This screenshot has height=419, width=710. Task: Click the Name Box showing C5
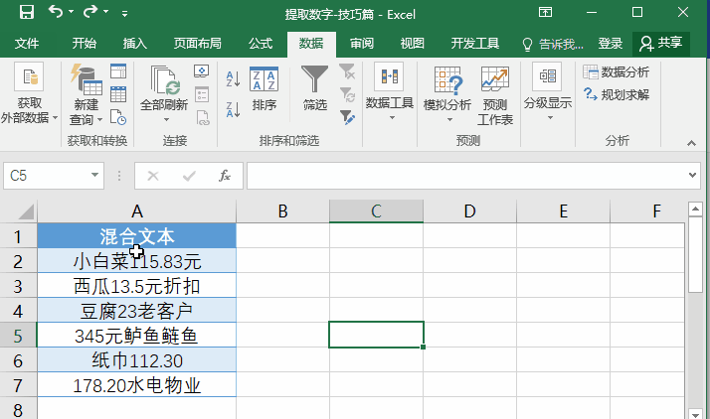pyautogui.click(x=46, y=176)
